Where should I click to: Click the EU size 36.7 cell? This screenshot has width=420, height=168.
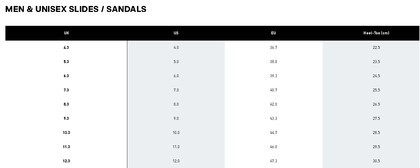pos(273,47)
